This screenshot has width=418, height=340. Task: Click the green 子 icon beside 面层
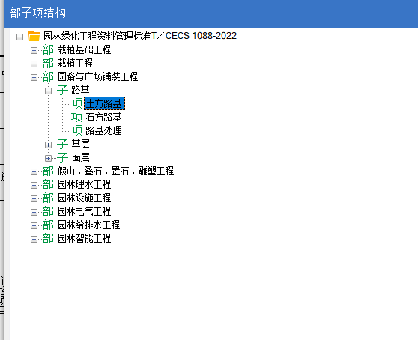(x=62, y=157)
